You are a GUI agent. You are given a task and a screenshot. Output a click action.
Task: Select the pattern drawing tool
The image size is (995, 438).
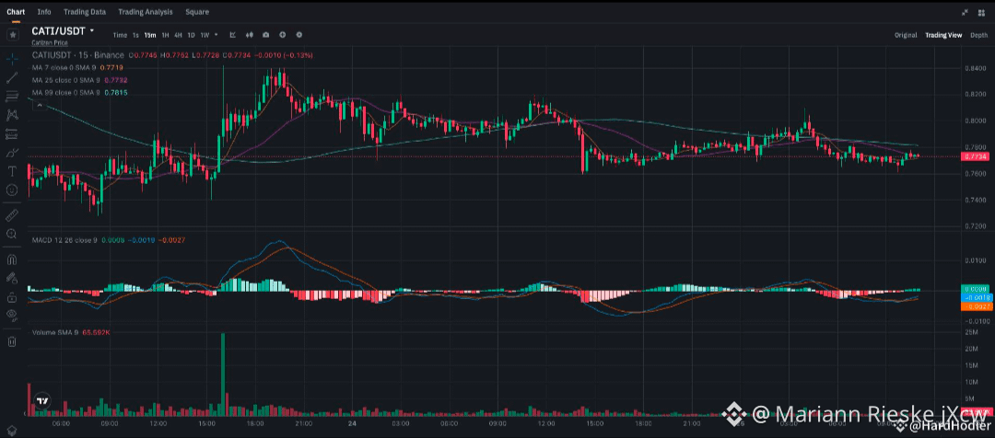click(12, 115)
